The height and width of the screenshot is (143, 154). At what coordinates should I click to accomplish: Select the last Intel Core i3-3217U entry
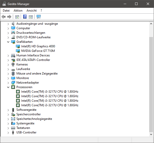[50, 105]
